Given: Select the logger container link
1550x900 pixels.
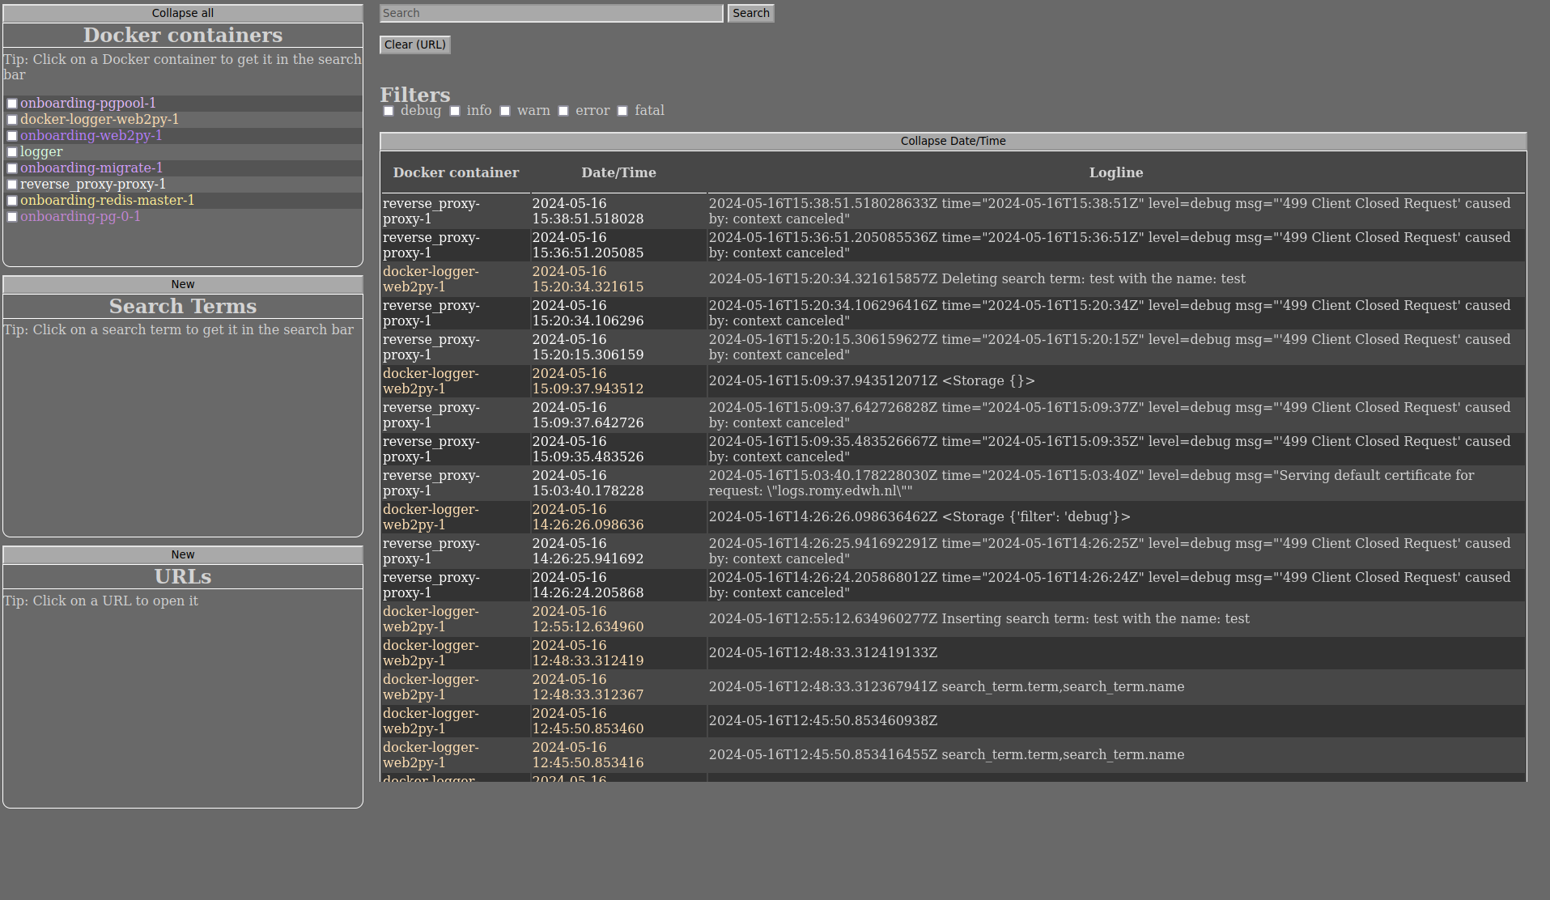Looking at the screenshot, I should 41,151.
